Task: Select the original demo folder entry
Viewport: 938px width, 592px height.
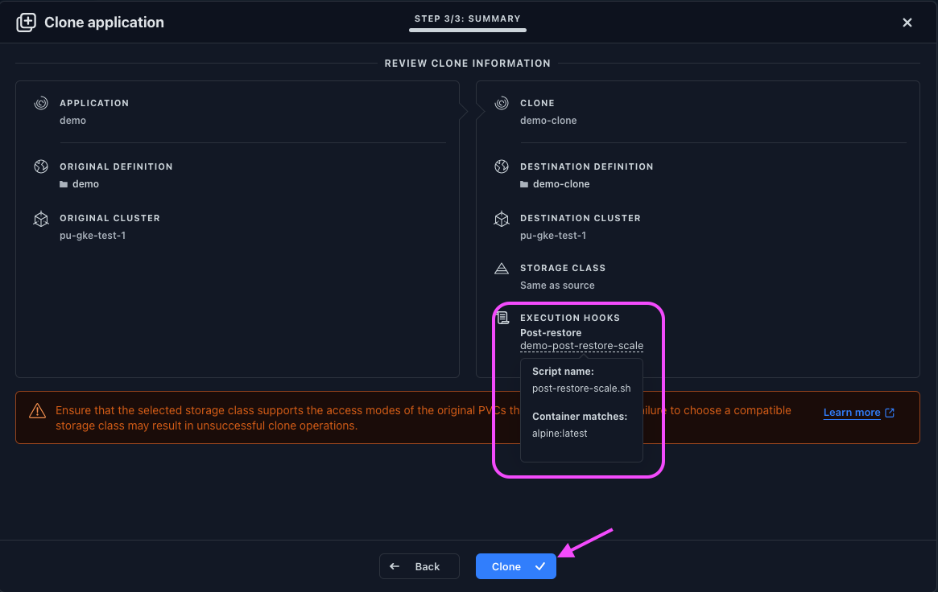Action: 85,184
